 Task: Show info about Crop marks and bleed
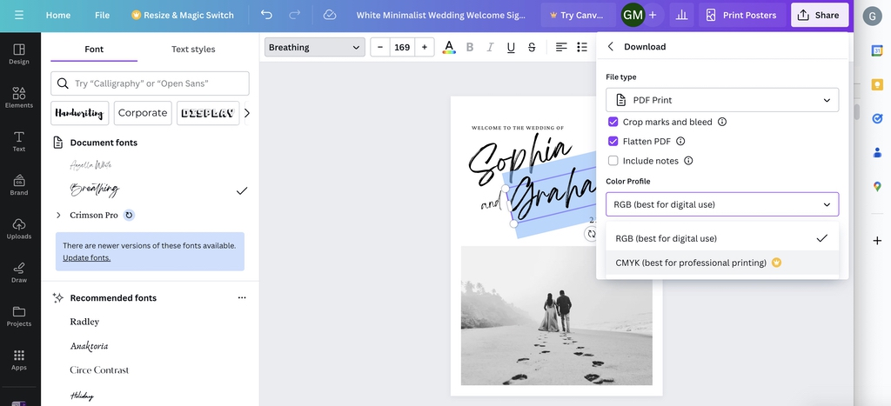click(x=722, y=122)
